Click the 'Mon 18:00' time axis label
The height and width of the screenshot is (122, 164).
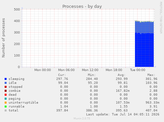coord(114,70)
